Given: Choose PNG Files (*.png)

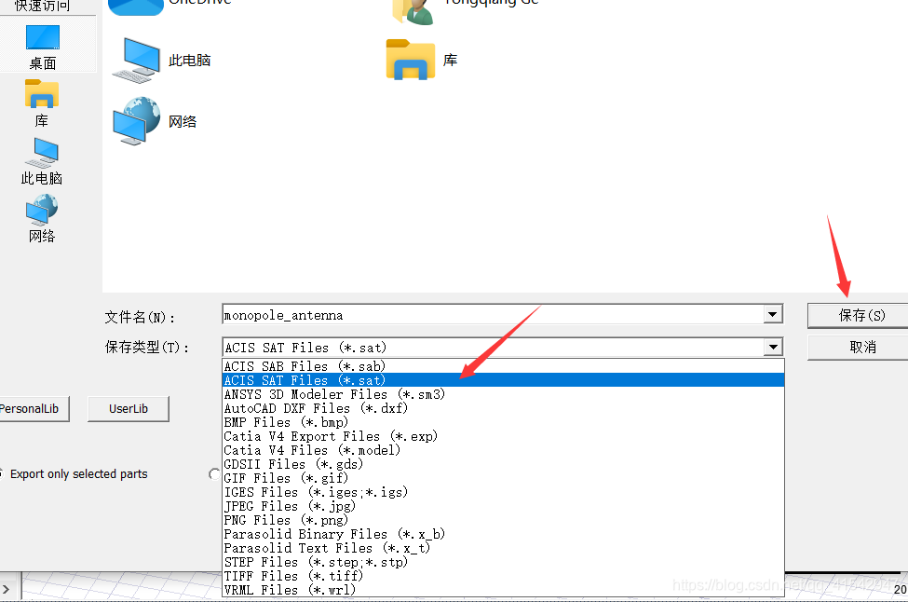Looking at the screenshot, I should pyautogui.click(x=503, y=520).
